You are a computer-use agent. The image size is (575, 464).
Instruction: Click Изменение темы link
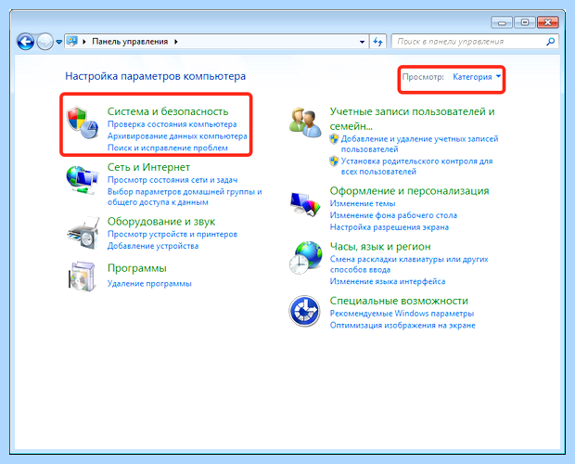coord(363,203)
